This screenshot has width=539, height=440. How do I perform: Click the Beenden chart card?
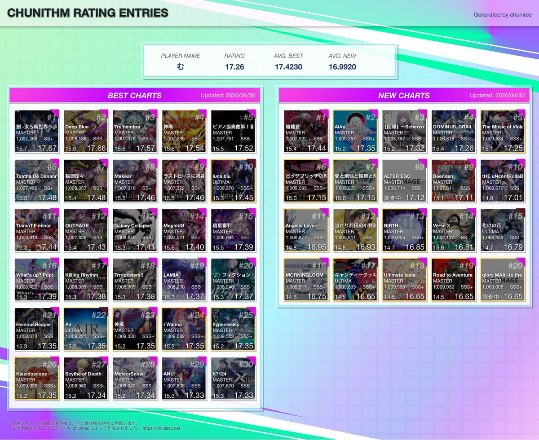(454, 180)
